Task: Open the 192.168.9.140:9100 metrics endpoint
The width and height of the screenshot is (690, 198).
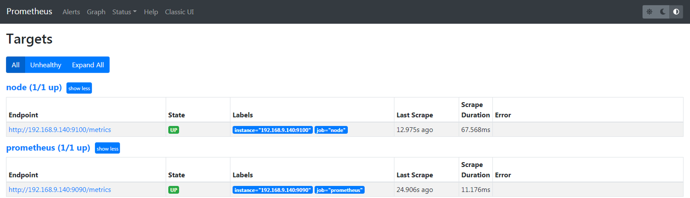Action: pos(60,130)
